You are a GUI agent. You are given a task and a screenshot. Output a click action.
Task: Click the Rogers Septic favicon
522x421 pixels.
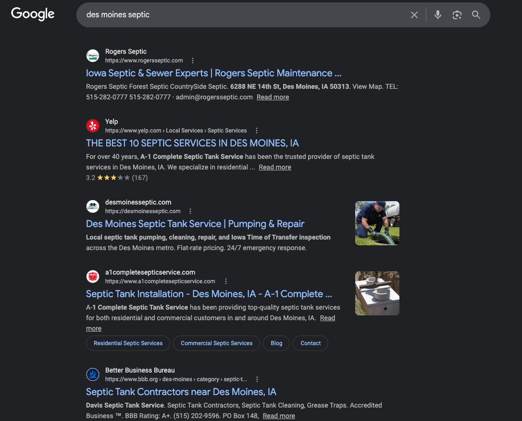[93, 56]
